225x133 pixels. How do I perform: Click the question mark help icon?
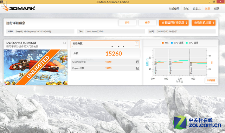click(x=137, y=44)
